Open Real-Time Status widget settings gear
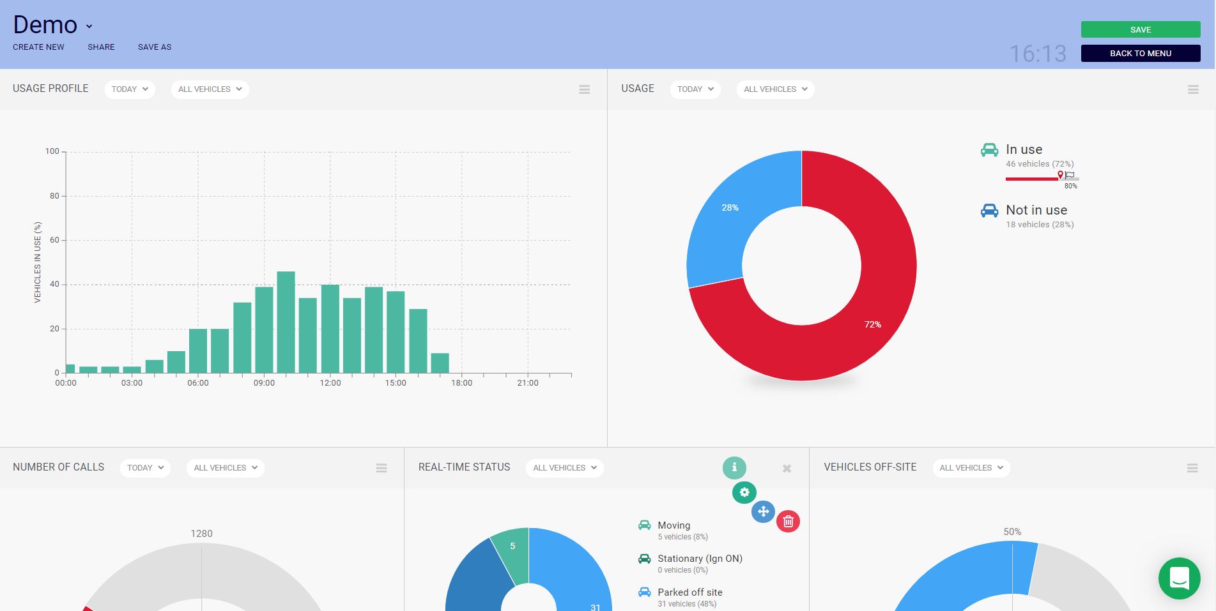Image resolution: width=1216 pixels, height=611 pixels. coord(744,492)
